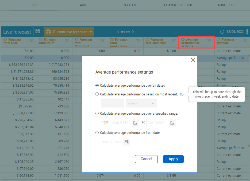
Task: Switch to the PAY ITEMS tab
Action: click(130, 5)
